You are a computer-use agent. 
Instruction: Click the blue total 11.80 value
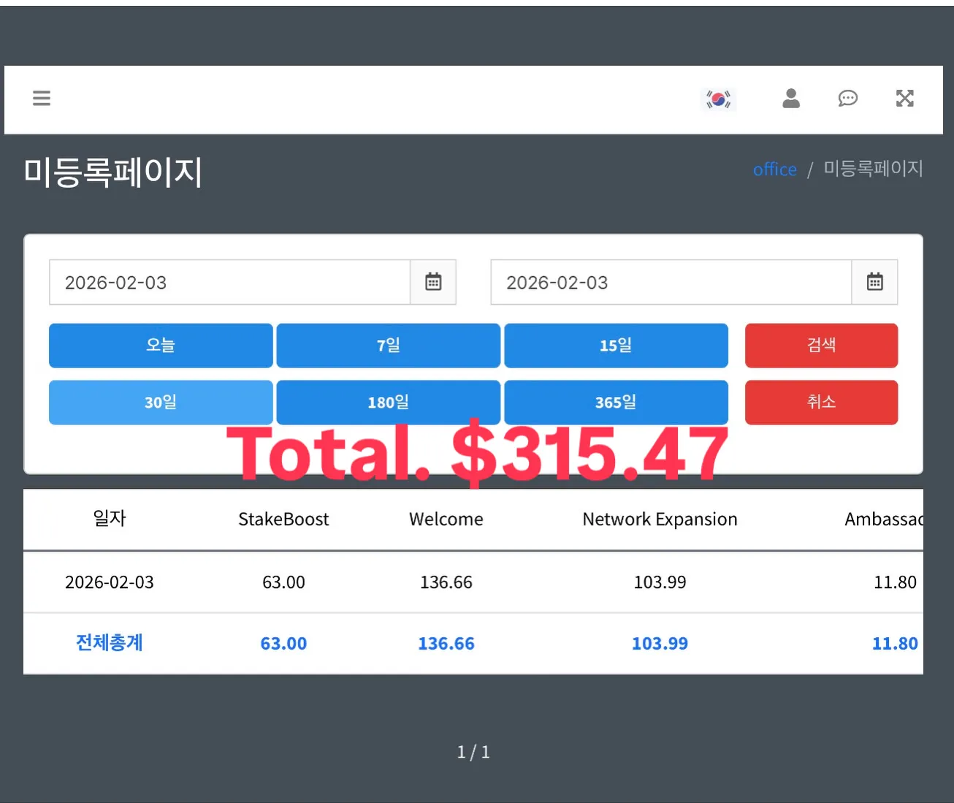895,644
